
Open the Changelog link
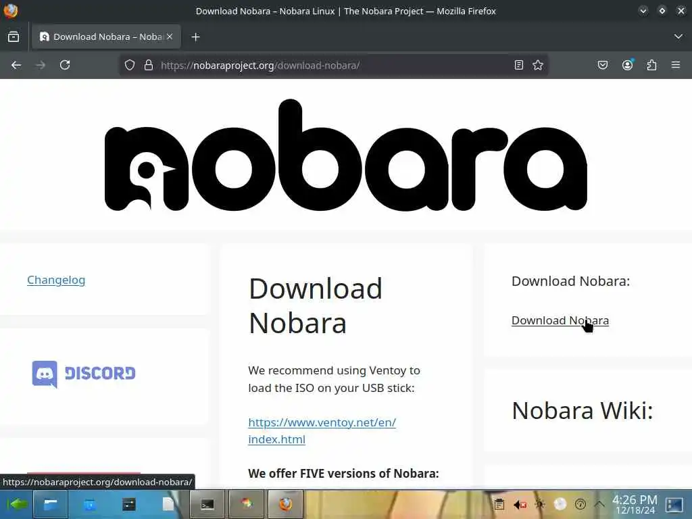[x=56, y=280]
